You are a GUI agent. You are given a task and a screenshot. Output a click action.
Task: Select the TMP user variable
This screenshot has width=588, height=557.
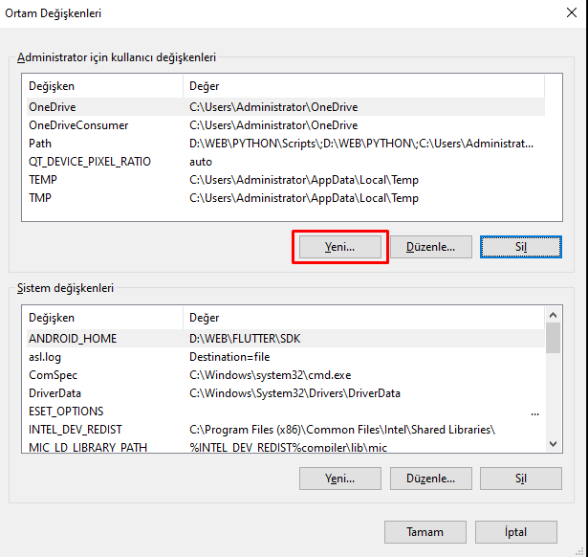pos(41,198)
